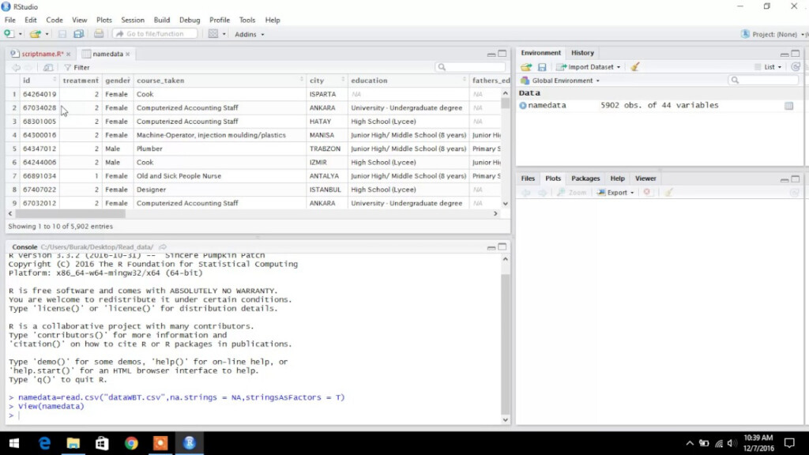
Task: Click the Plumber course cell
Action: click(149, 149)
